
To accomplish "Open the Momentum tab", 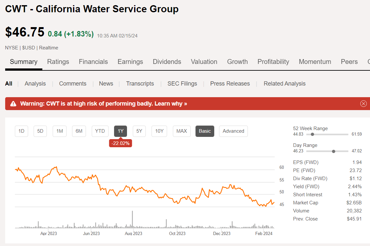I will tap(315, 61).
